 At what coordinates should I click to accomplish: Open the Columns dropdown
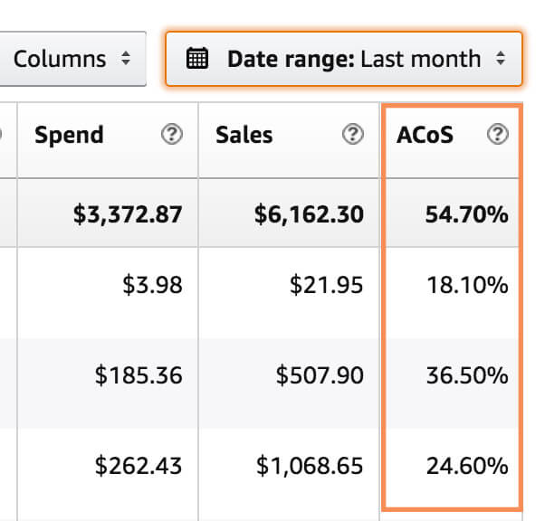(x=72, y=60)
